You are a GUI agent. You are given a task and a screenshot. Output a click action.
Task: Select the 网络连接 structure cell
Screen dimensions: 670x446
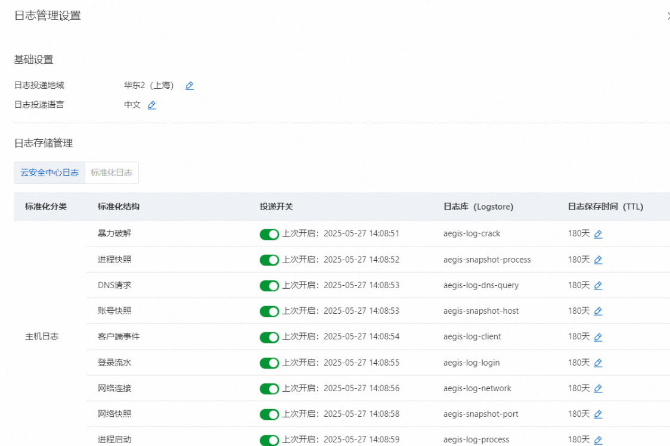114,388
